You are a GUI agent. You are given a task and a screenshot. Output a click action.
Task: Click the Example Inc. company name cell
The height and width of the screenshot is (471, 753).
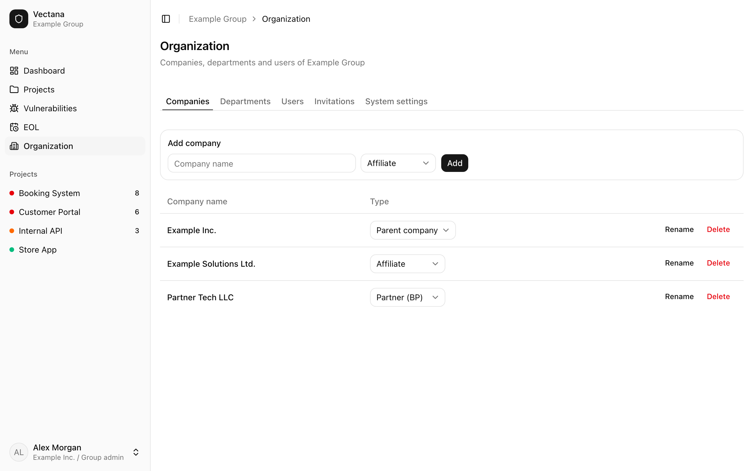[191, 230]
